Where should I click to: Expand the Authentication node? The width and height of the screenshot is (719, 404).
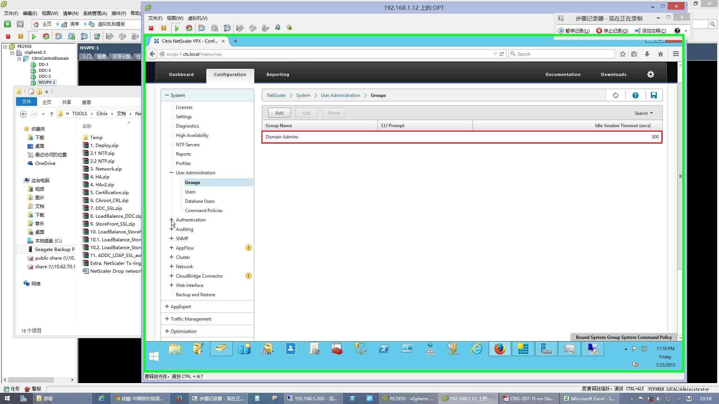[x=172, y=220]
